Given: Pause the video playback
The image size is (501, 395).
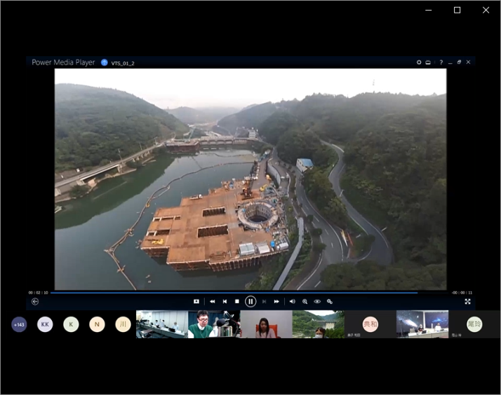Looking at the screenshot, I should pyautogui.click(x=250, y=301).
